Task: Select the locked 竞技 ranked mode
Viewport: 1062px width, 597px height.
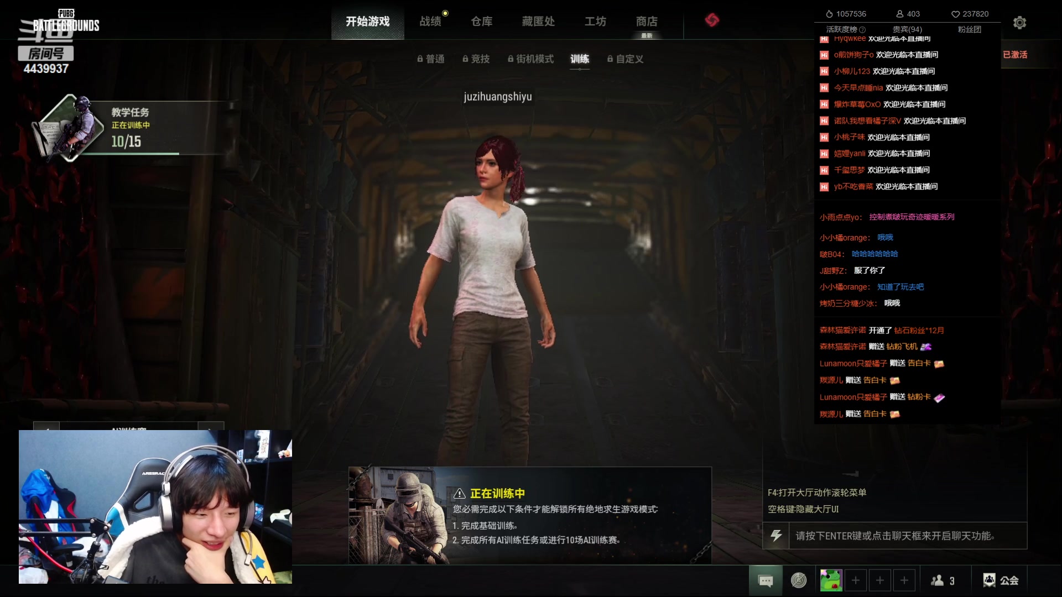Action: coord(476,59)
